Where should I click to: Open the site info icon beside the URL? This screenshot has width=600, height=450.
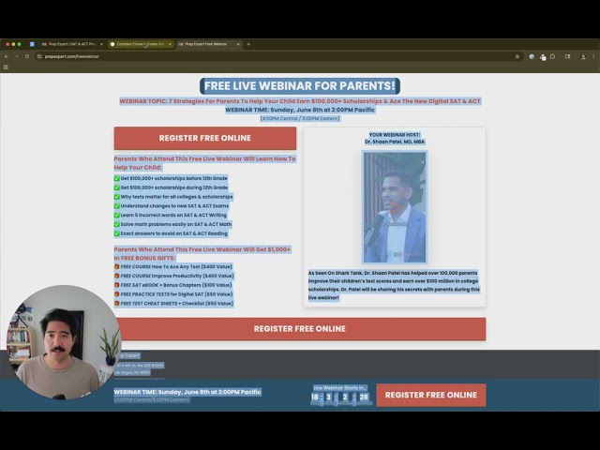tap(39, 56)
